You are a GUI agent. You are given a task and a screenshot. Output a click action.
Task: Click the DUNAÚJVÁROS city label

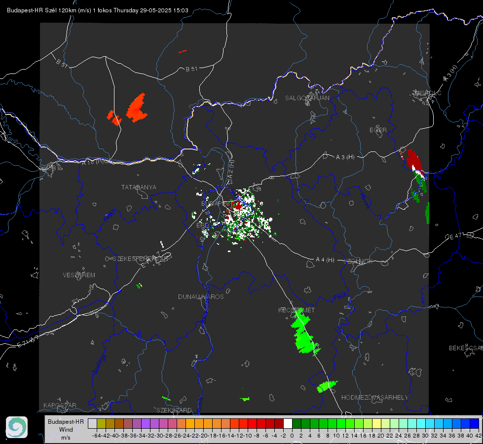click(201, 296)
